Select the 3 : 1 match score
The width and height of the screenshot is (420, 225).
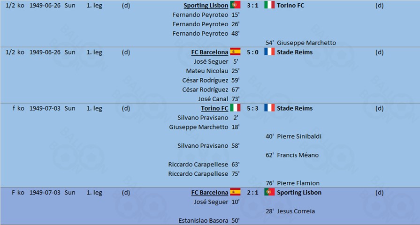point(252,5)
